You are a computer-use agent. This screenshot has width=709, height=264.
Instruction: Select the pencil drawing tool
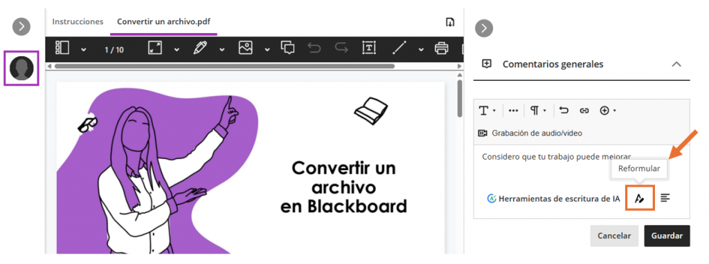(200, 48)
